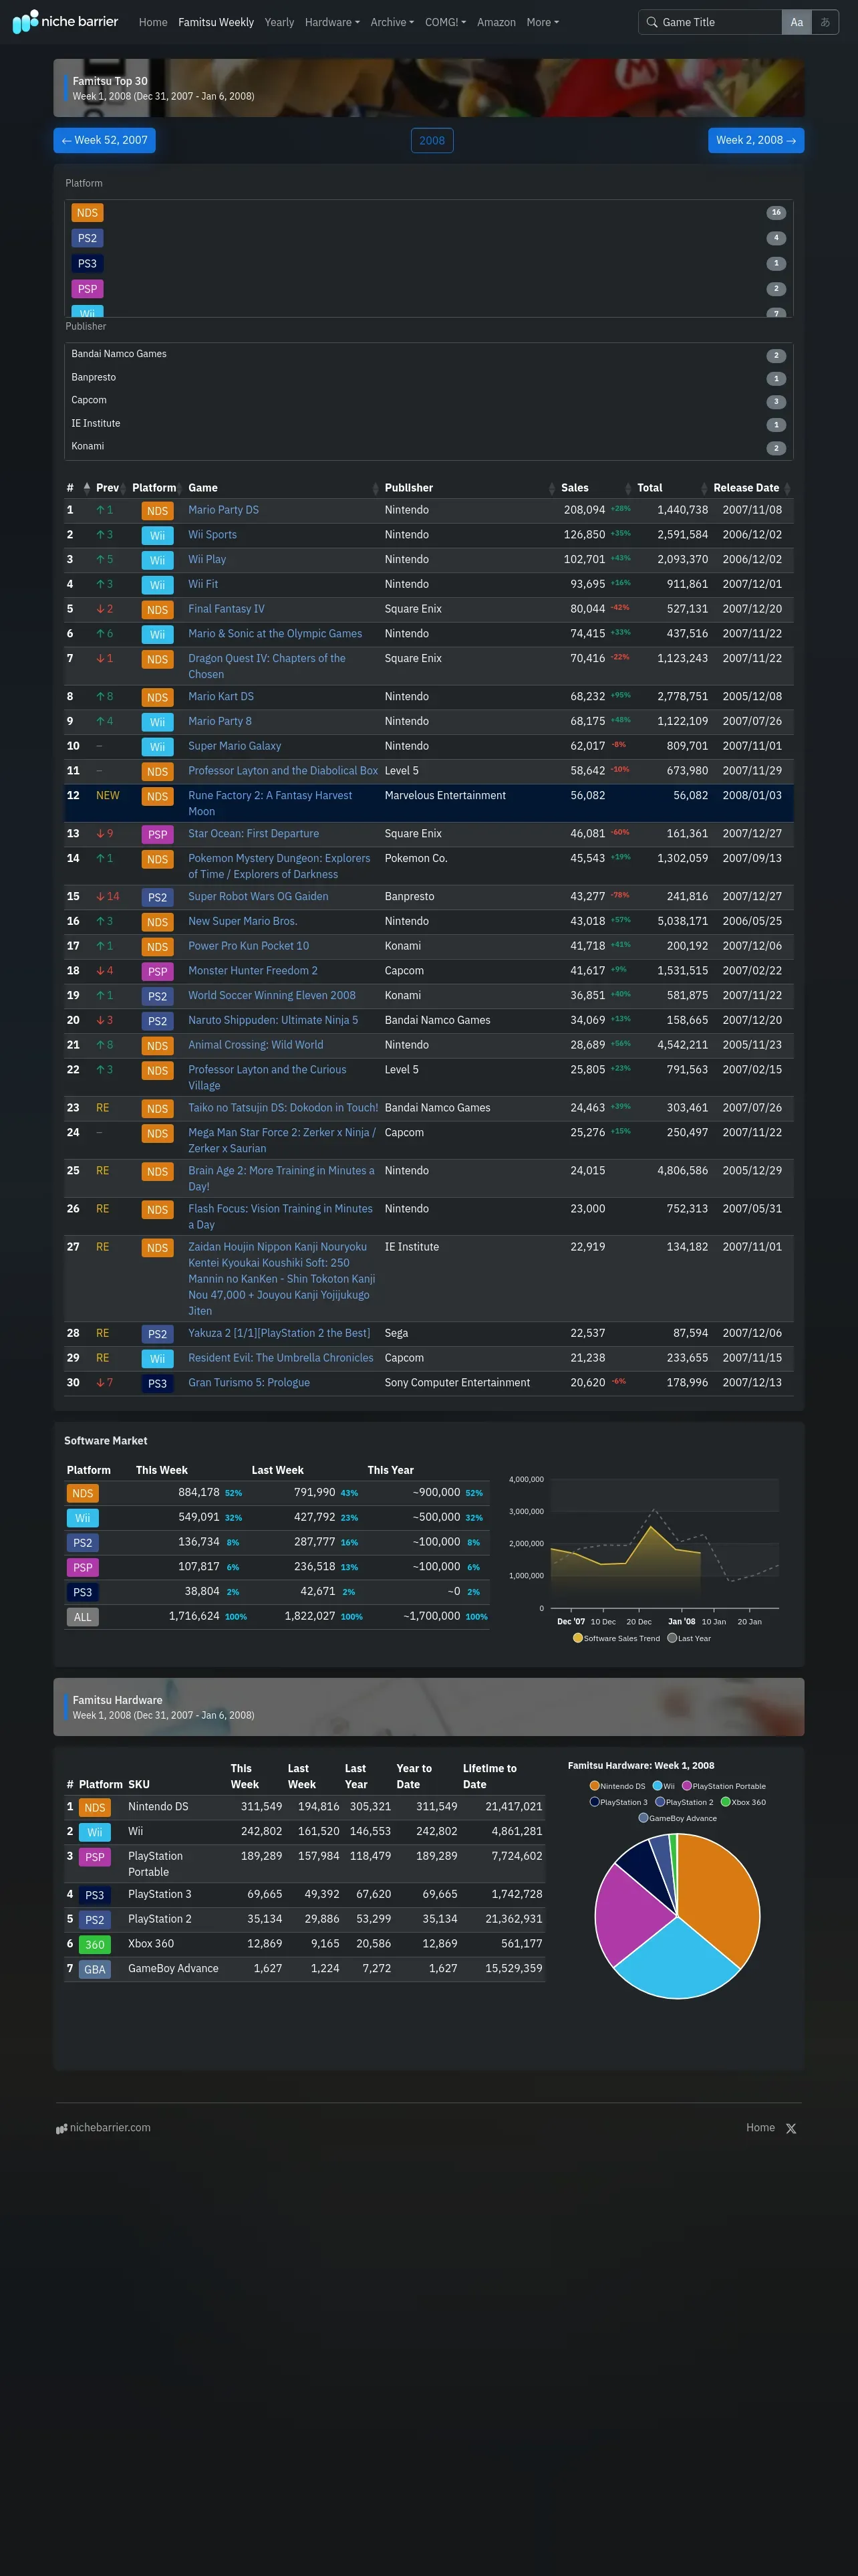Open Final Fantasy IV game link
858x2576 pixels.
click(227, 609)
